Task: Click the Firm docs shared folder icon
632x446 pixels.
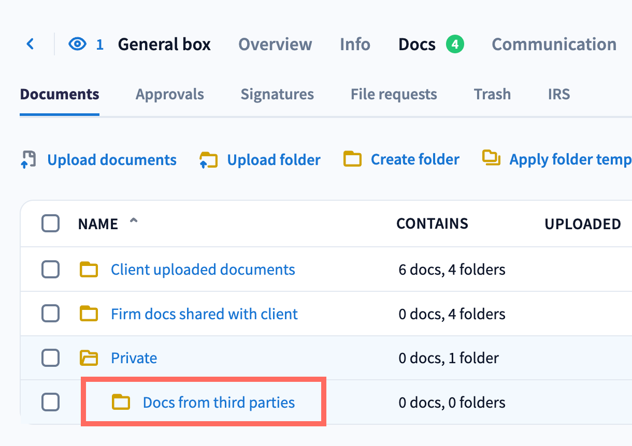Action: (x=89, y=314)
